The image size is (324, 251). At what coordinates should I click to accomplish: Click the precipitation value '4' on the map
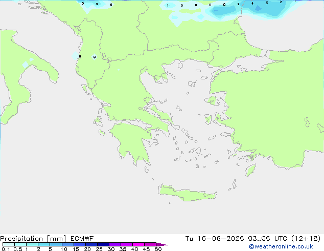tap(252, 4)
